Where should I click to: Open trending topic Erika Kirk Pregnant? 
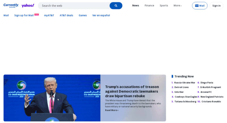211,87
